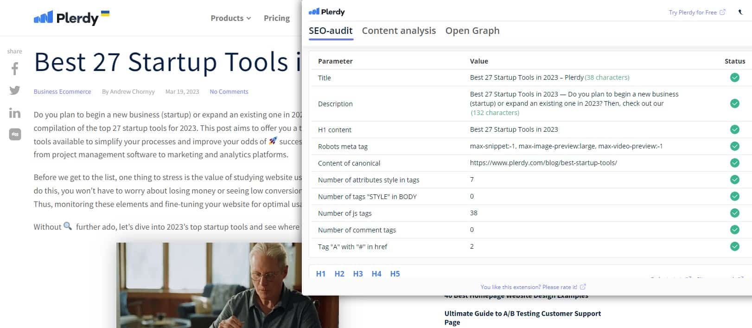Image resolution: width=752 pixels, height=328 pixels.
Task: Open the Business Ecommerce category link
Action: click(62, 91)
